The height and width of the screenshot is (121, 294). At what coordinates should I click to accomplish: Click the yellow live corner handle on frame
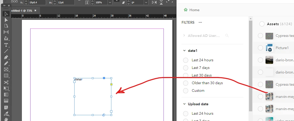pyautogui.click(x=111, y=84)
